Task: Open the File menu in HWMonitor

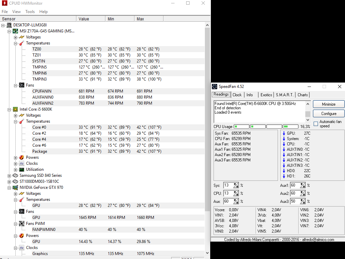Action: [5, 12]
